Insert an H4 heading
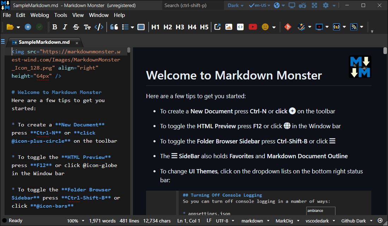Screen dimensions: 388x226 192,27
